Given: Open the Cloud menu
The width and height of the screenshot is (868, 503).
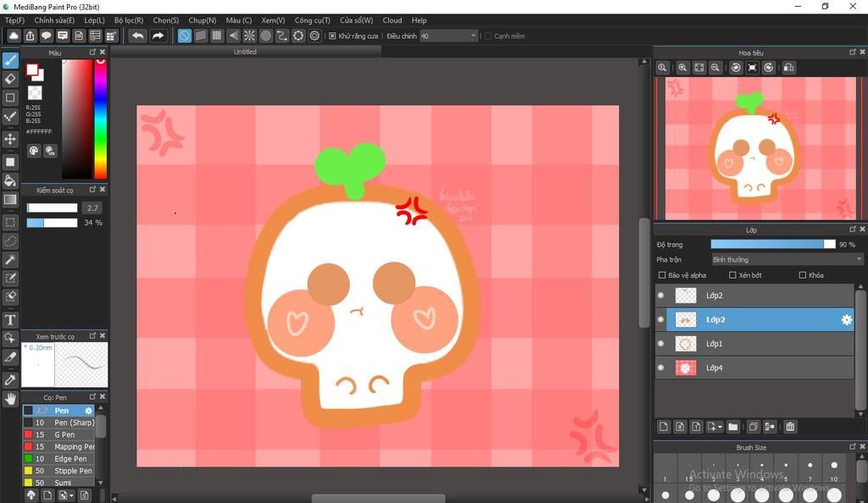Looking at the screenshot, I should 392,20.
